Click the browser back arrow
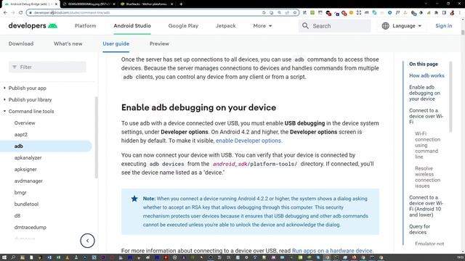The image size is (465, 261). point(5,13)
